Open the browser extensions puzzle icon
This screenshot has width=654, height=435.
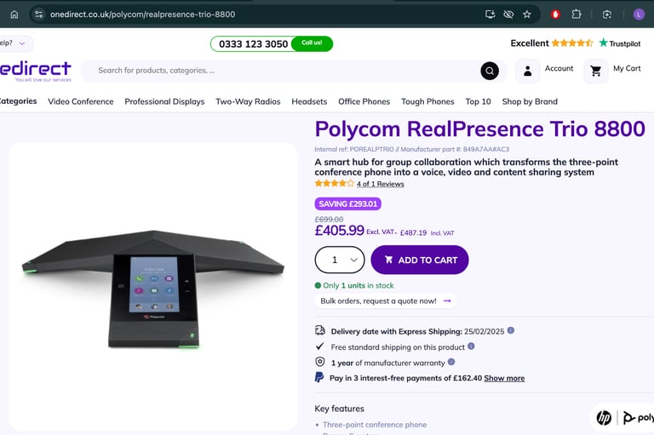point(577,14)
